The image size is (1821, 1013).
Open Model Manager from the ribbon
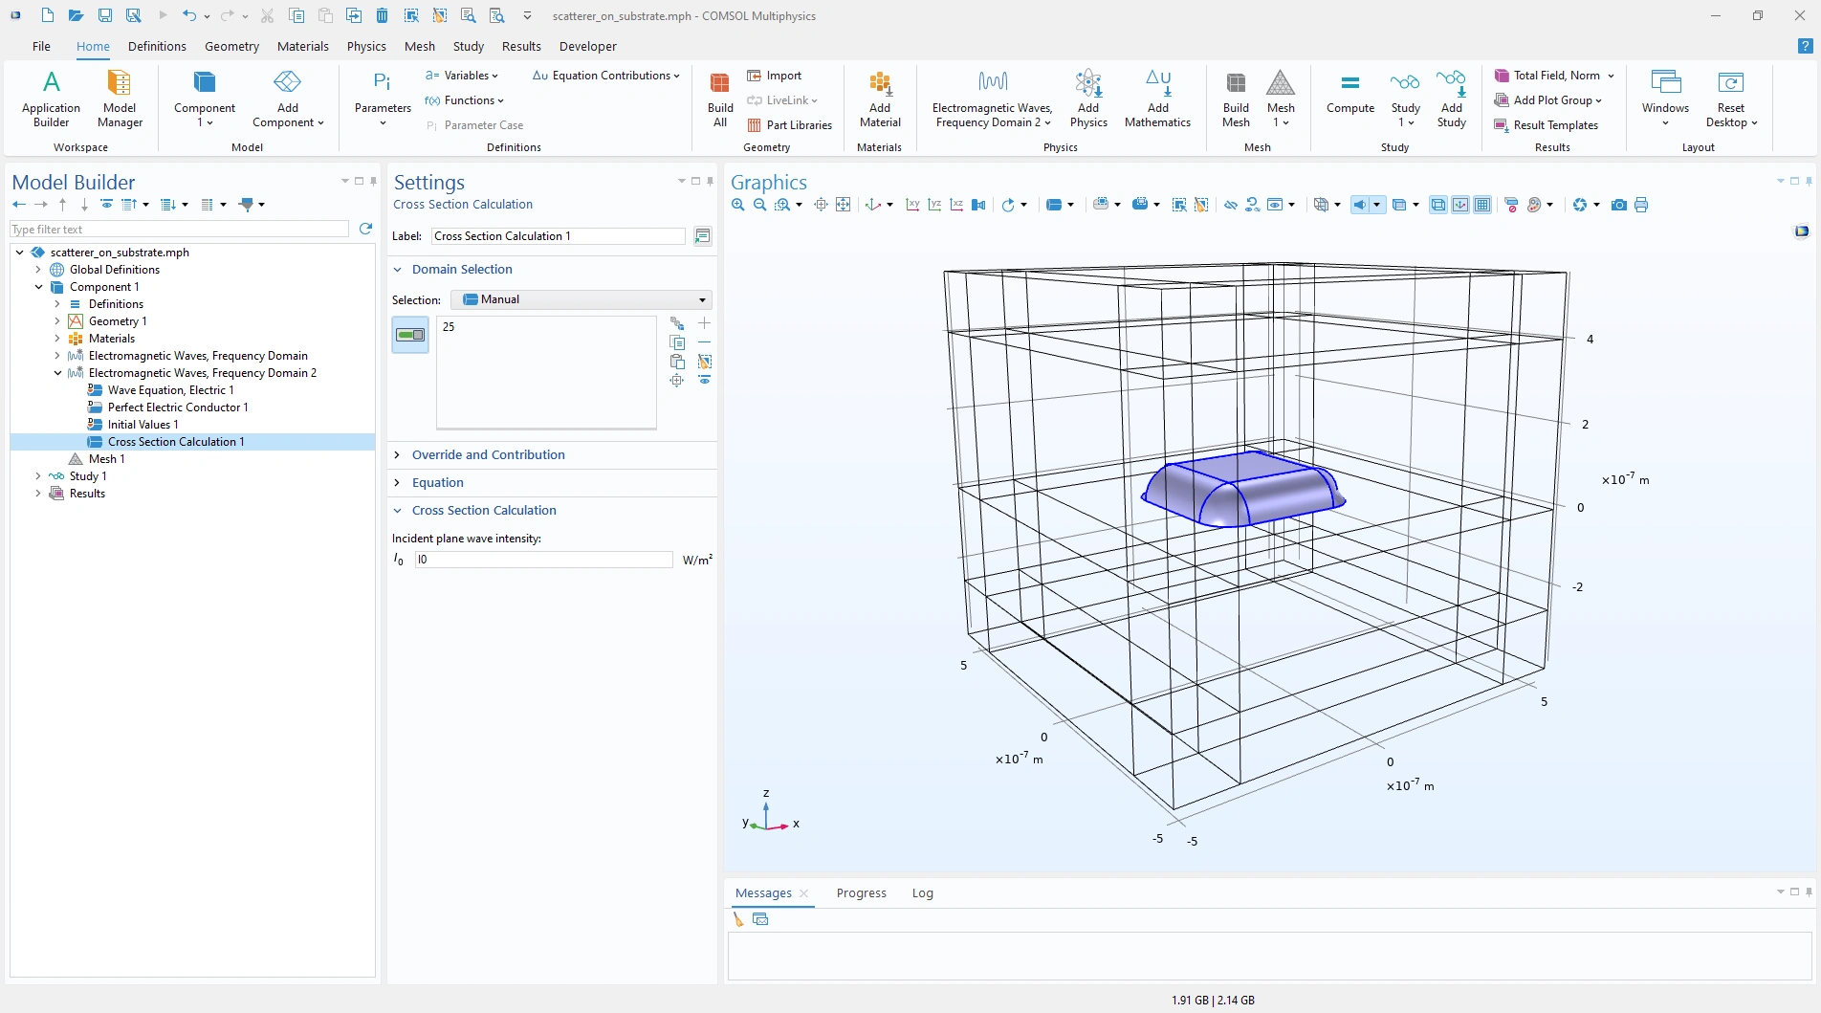120,99
